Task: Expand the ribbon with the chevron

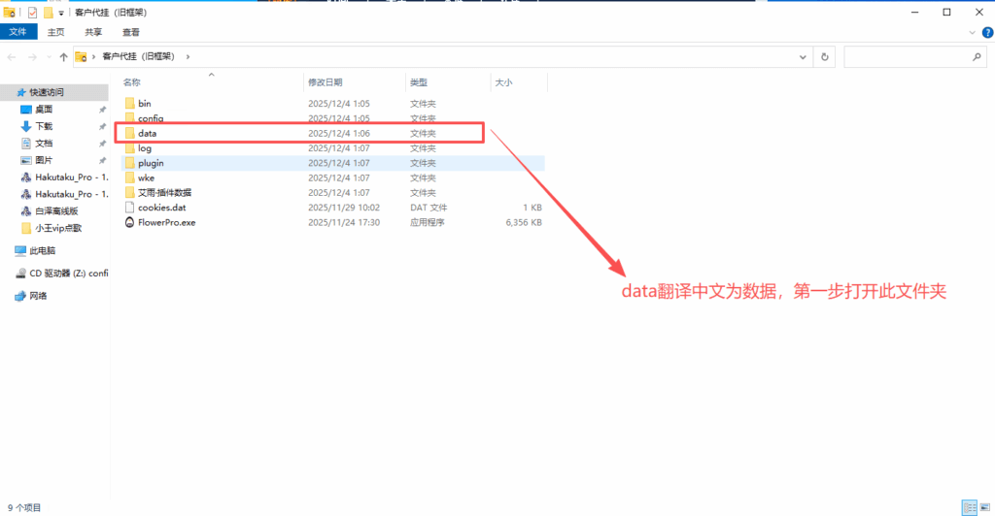Action: 973,32
